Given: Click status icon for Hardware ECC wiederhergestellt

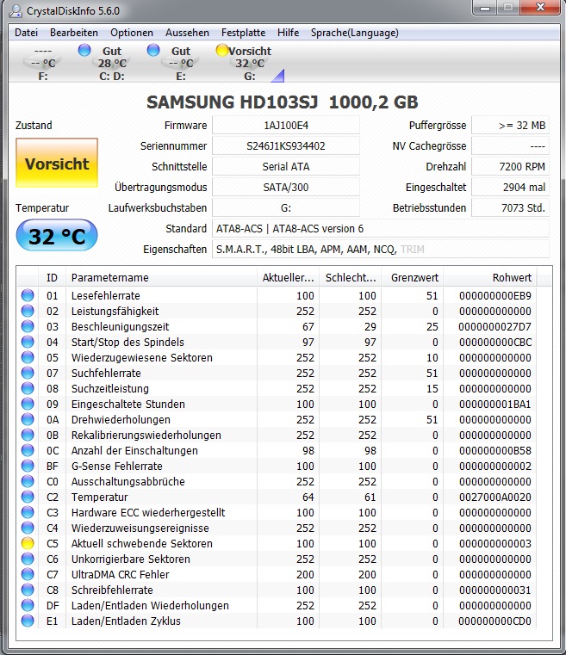Looking at the screenshot, I should (x=28, y=512).
